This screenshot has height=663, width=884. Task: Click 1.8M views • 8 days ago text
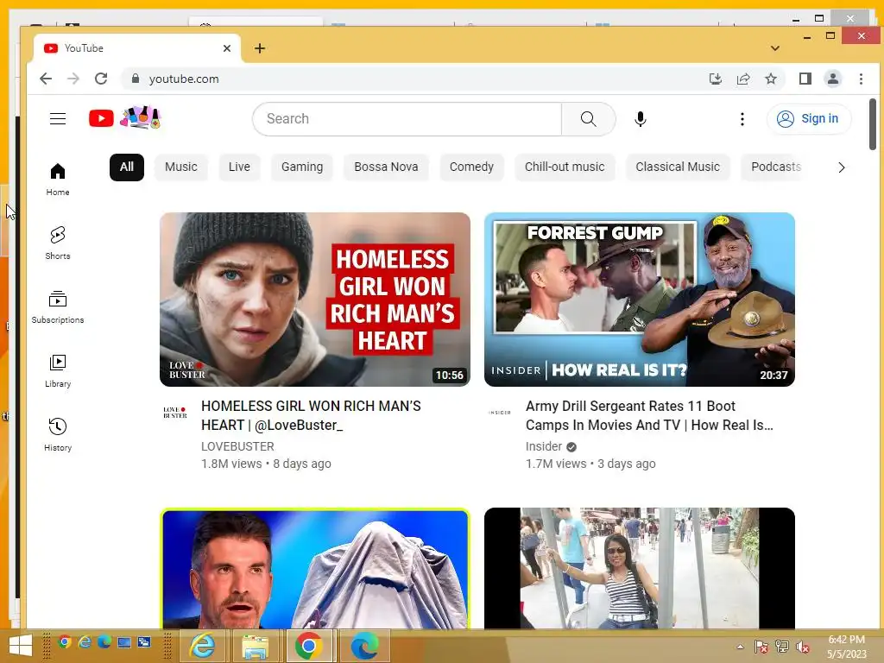(x=266, y=464)
